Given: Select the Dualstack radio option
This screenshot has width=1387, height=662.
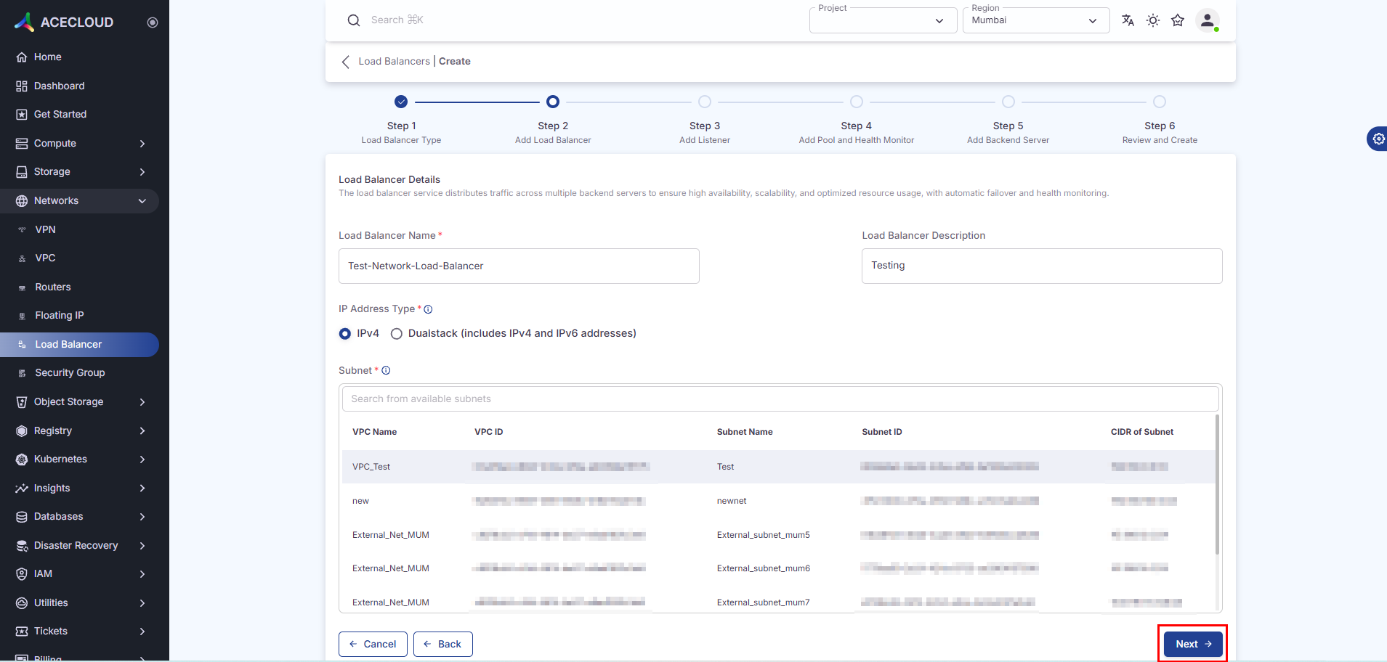Looking at the screenshot, I should click(397, 334).
